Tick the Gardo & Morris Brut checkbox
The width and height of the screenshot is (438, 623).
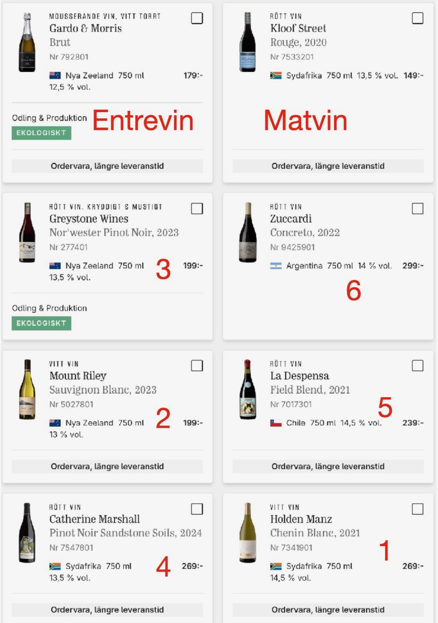tap(197, 18)
